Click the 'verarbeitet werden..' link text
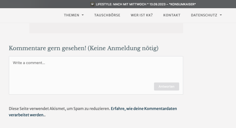 coord(27,115)
